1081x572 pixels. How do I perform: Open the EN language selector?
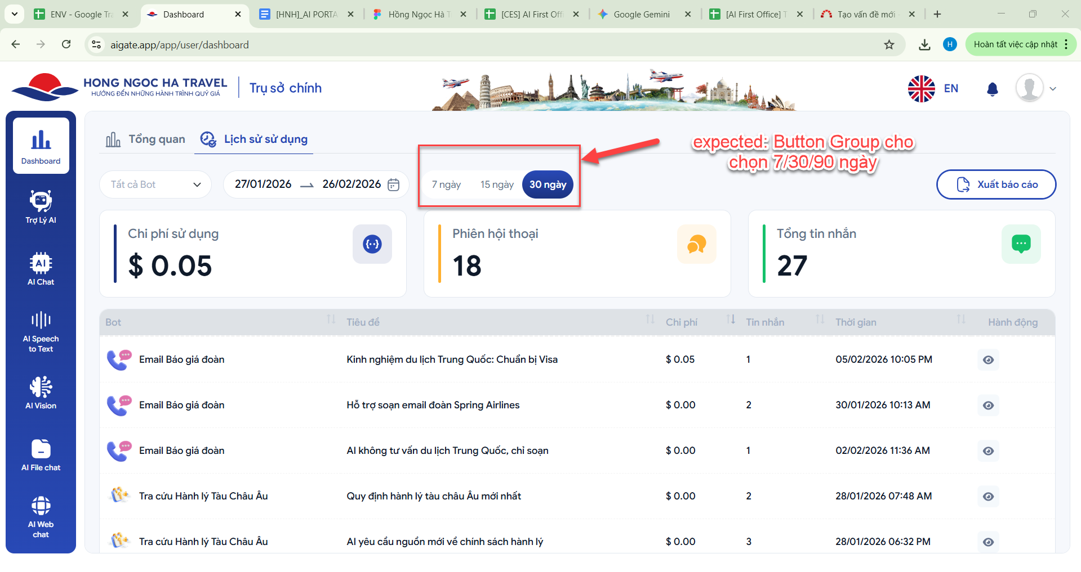click(x=933, y=88)
